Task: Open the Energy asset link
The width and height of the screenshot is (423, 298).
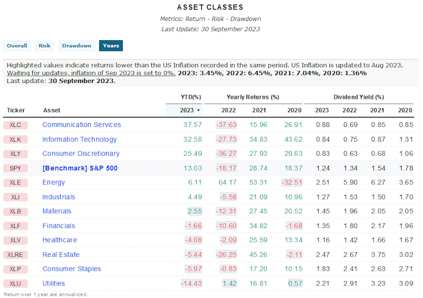Action: tap(54, 182)
